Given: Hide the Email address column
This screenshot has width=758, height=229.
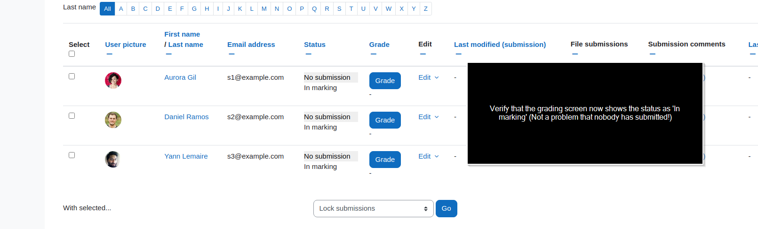Looking at the screenshot, I should tap(231, 54).
